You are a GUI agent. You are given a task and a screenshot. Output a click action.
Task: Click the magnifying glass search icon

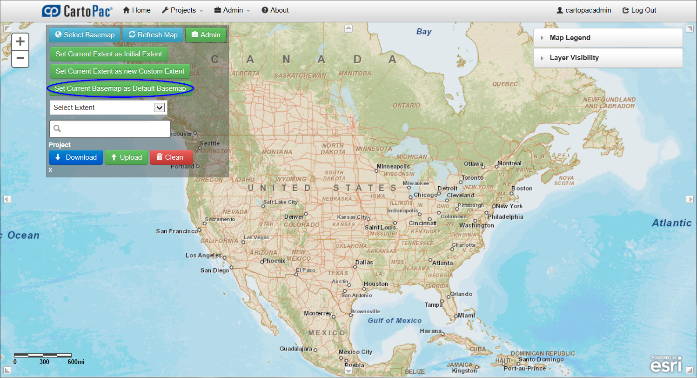[x=57, y=128]
